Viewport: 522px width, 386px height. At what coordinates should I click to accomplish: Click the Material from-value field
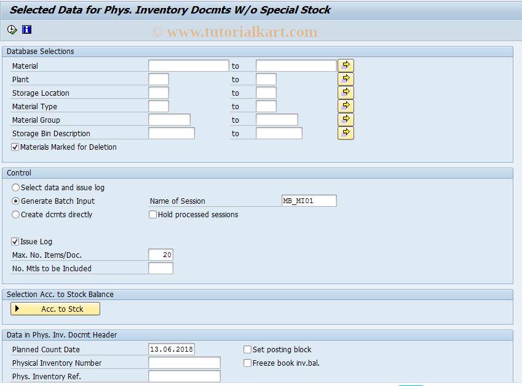tap(188, 66)
